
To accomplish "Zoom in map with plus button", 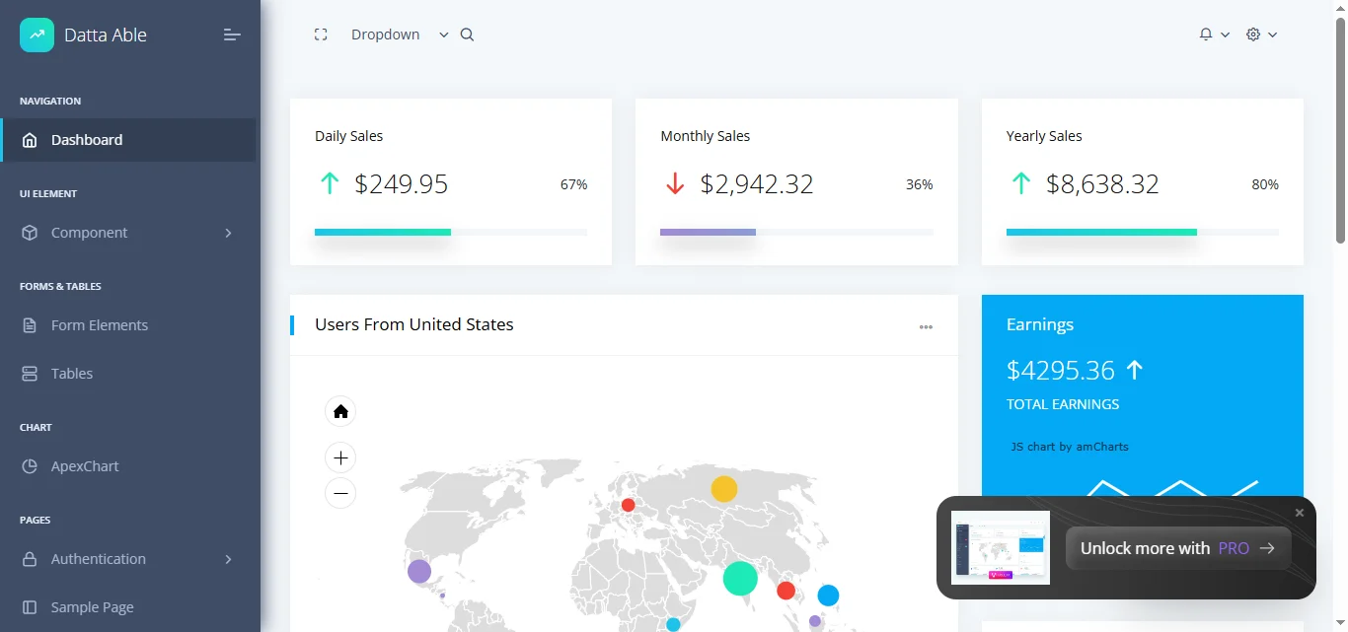I will click(x=340, y=457).
